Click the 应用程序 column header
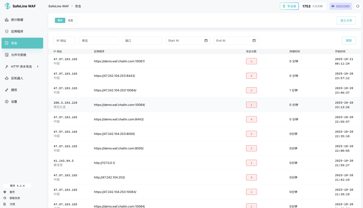This screenshot has width=363, height=208. click(x=99, y=52)
